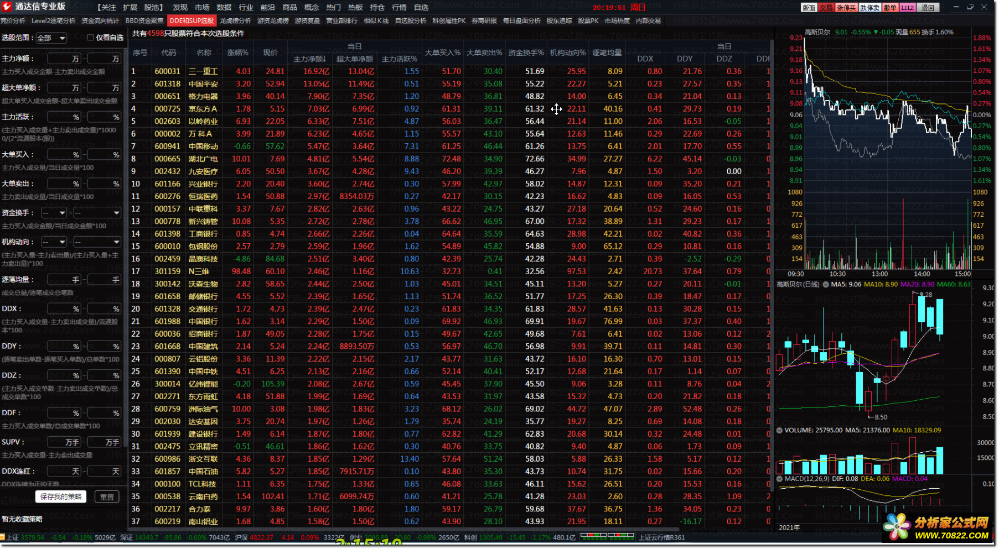The height and width of the screenshot is (549, 999).
Task: Switch to the 竞价分析 tab
Action: [x=13, y=21]
